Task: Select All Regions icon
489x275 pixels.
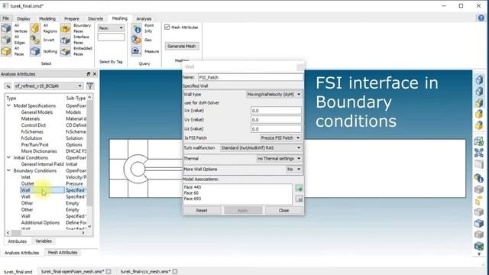Action: pos(35,28)
